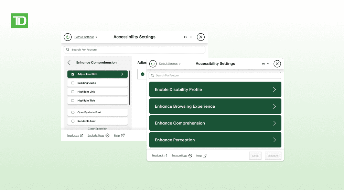Click Default Settings arrow in front panel

[x=180, y=64]
